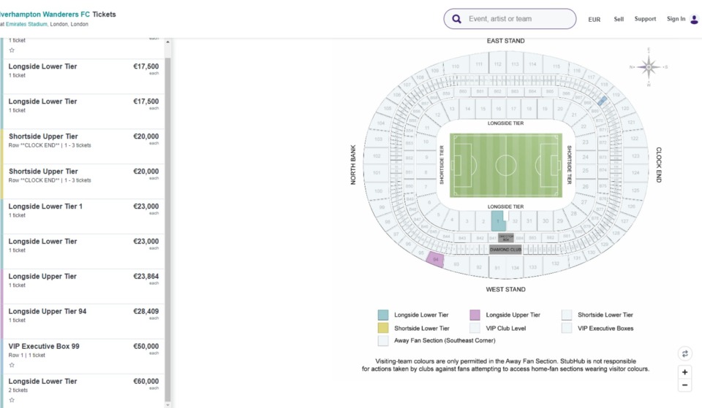Click the search magnifier icon
The height and width of the screenshot is (408, 702).
click(457, 19)
